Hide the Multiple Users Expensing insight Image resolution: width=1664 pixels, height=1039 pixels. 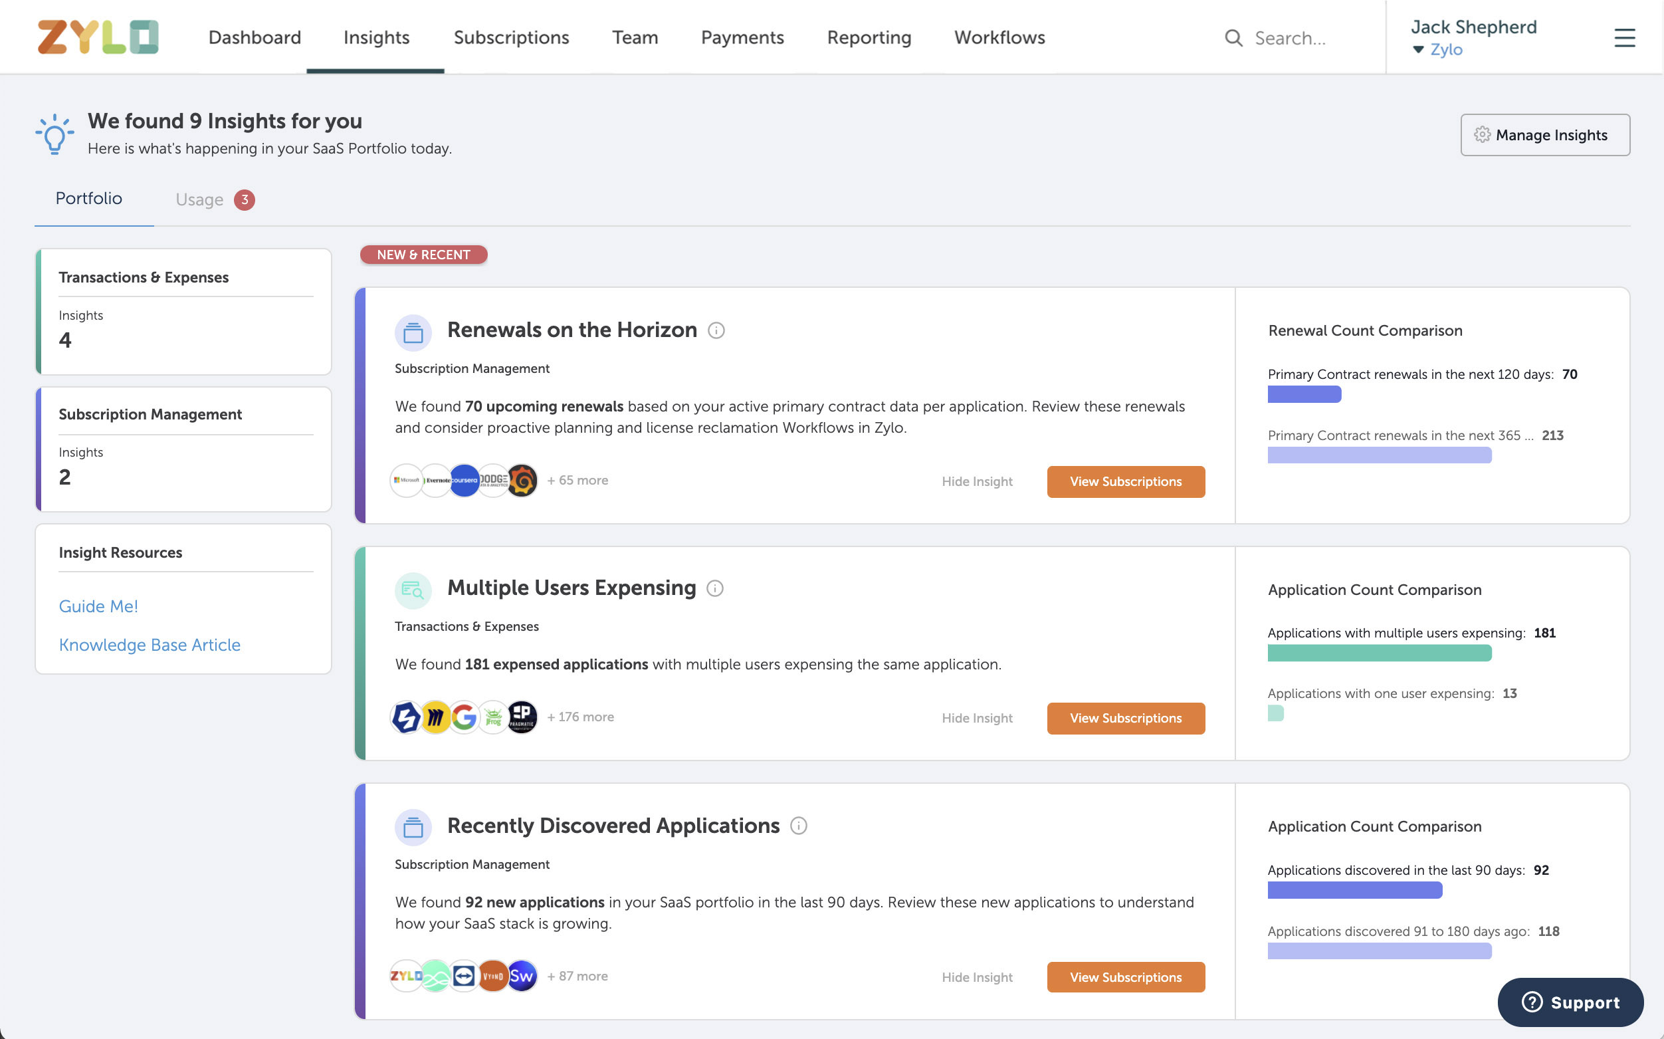tap(977, 717)
